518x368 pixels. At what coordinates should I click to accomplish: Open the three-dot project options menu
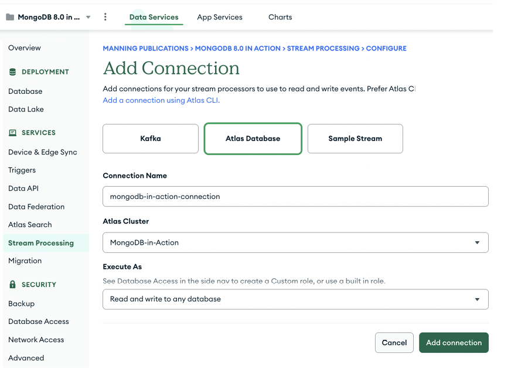(x=105, y=17)
